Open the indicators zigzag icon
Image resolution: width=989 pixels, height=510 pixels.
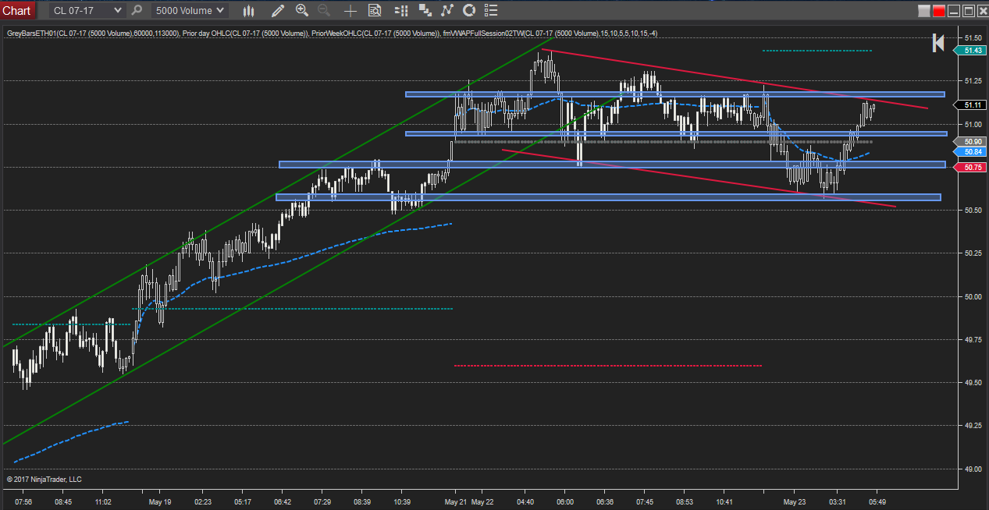[x=447, y=11]
